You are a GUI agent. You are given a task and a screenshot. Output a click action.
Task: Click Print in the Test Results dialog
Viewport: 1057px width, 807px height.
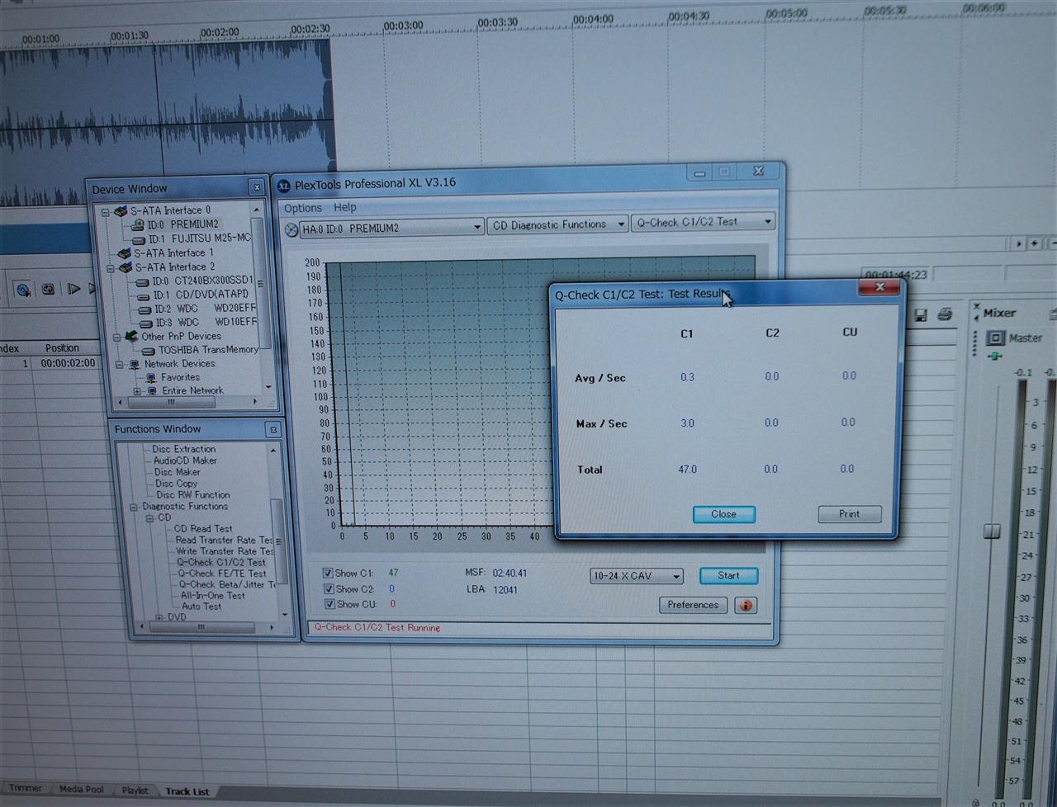point(849,514)
